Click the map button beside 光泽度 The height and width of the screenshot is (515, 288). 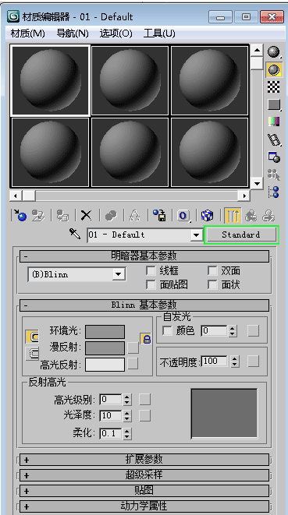click(x=145, y=415)
